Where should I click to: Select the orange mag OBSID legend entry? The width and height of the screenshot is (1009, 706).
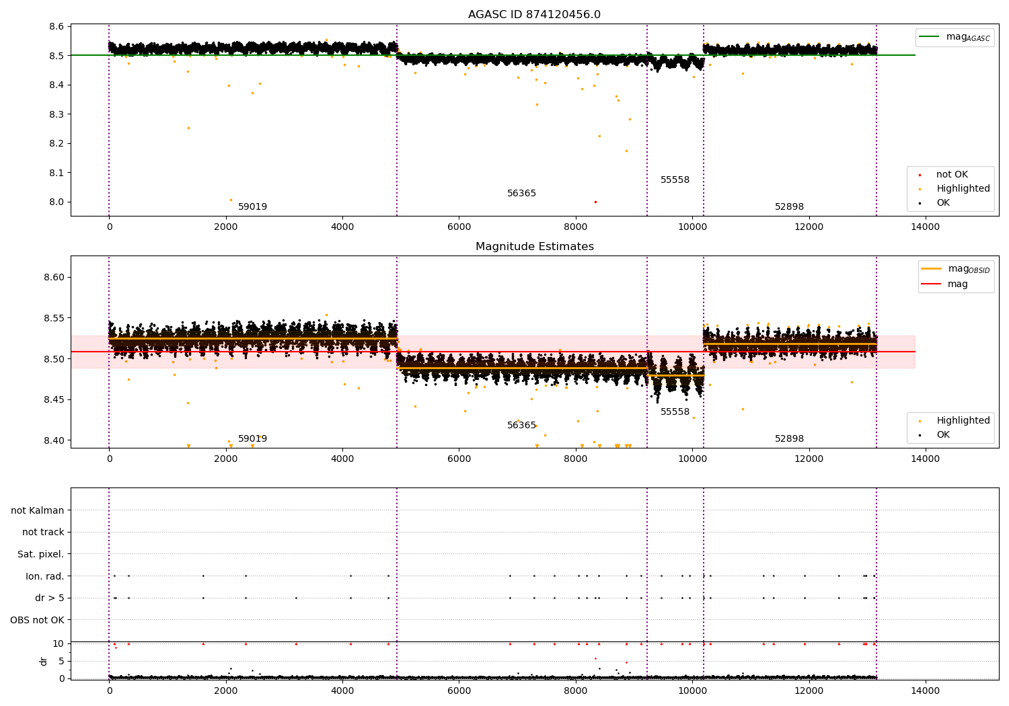coord(956,269)
